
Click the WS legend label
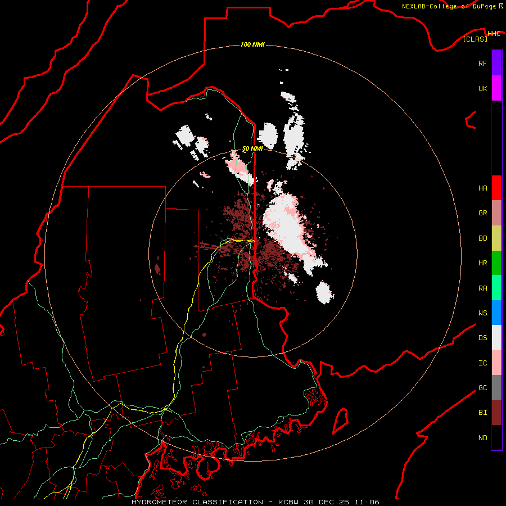pos(482,313)
